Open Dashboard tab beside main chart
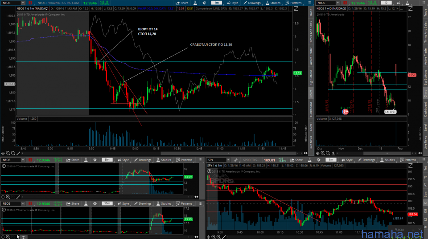Image resolution: width=428 pixels, height=239 pixels. click(311, 109)
